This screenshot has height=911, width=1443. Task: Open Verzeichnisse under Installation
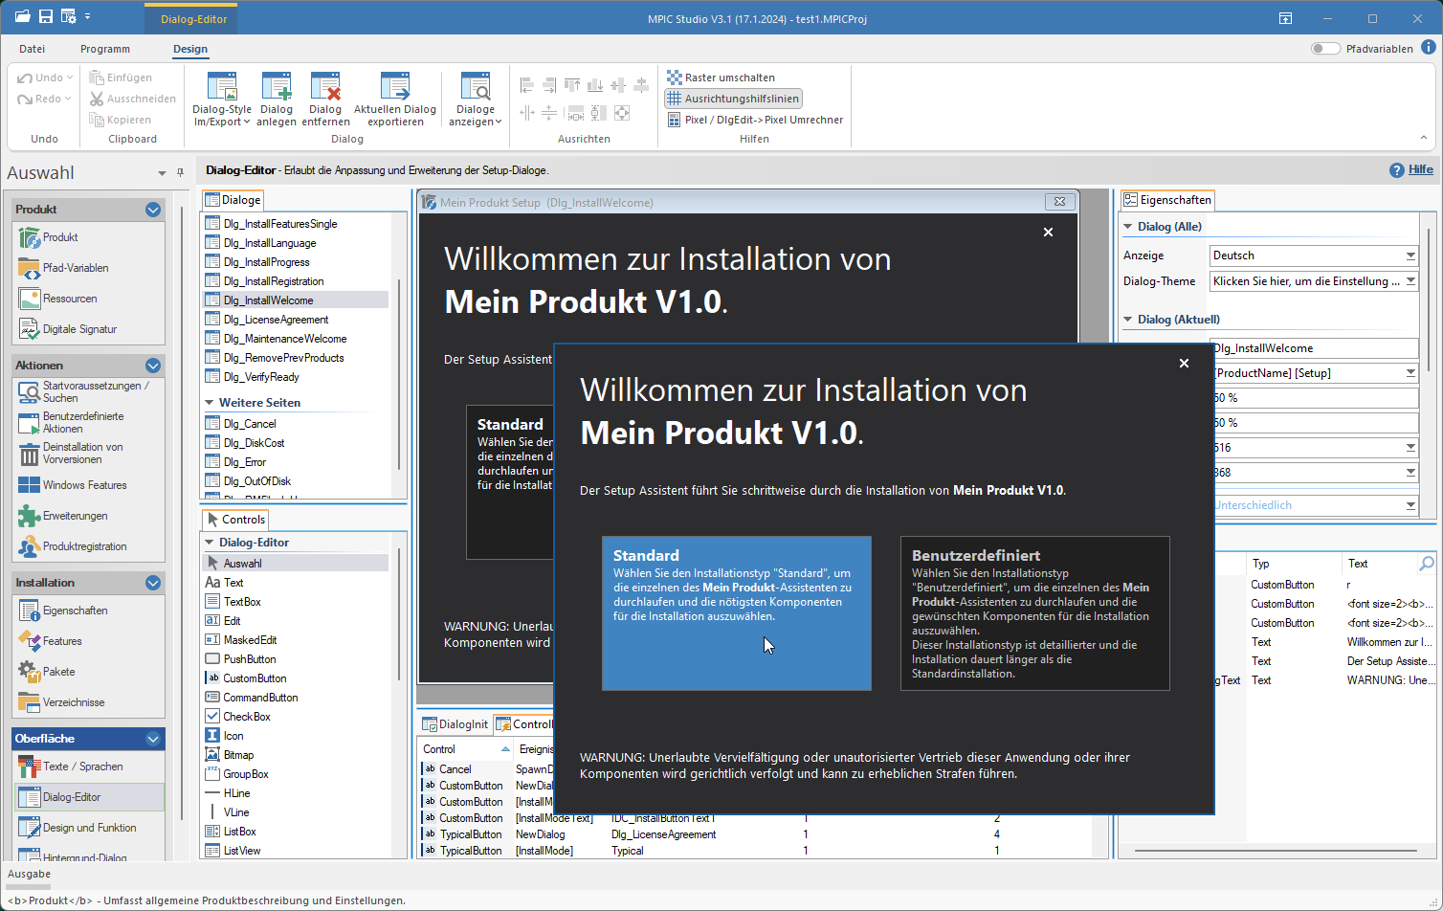(x=88, y=702)
